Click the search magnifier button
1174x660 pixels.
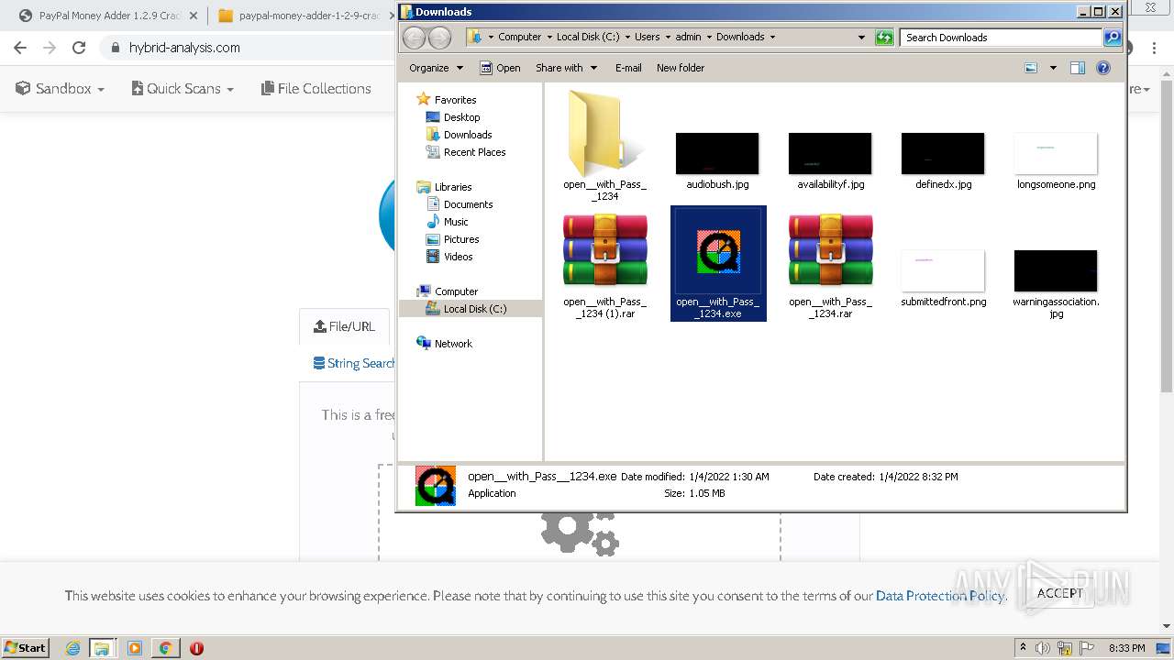coord(1113,38)
